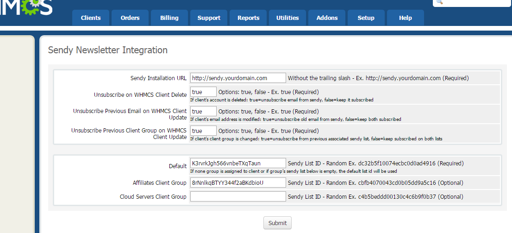This screenshot has height=233, width=512.
Task: Open the Reports menu
Action: click(249, 18)
